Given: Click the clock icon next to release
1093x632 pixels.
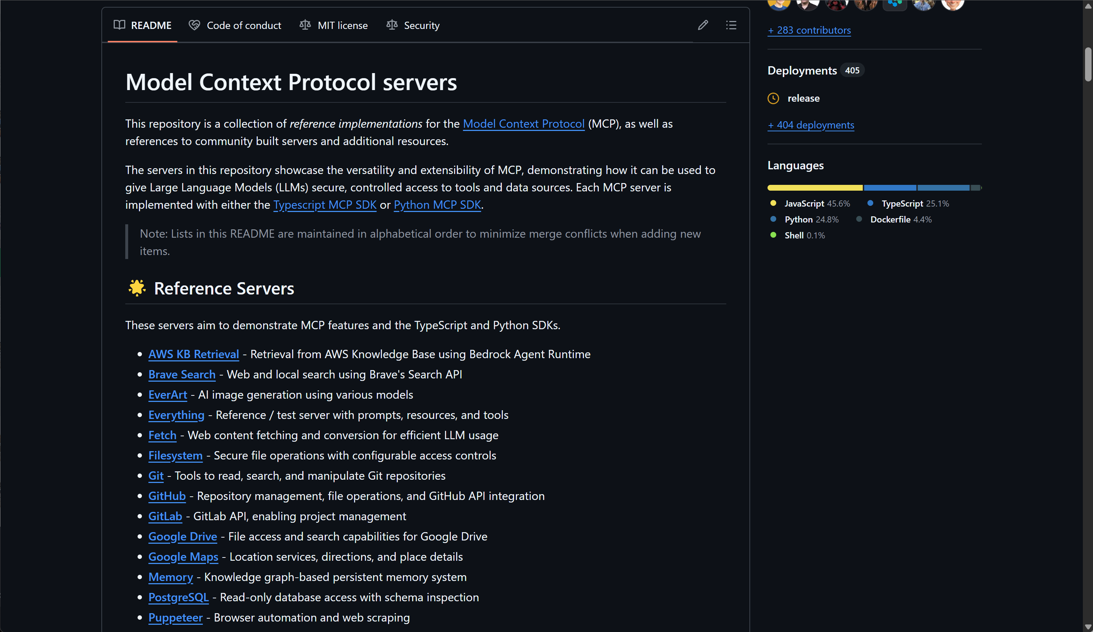Looking at the screenshot, I should [x=773, y=98].
